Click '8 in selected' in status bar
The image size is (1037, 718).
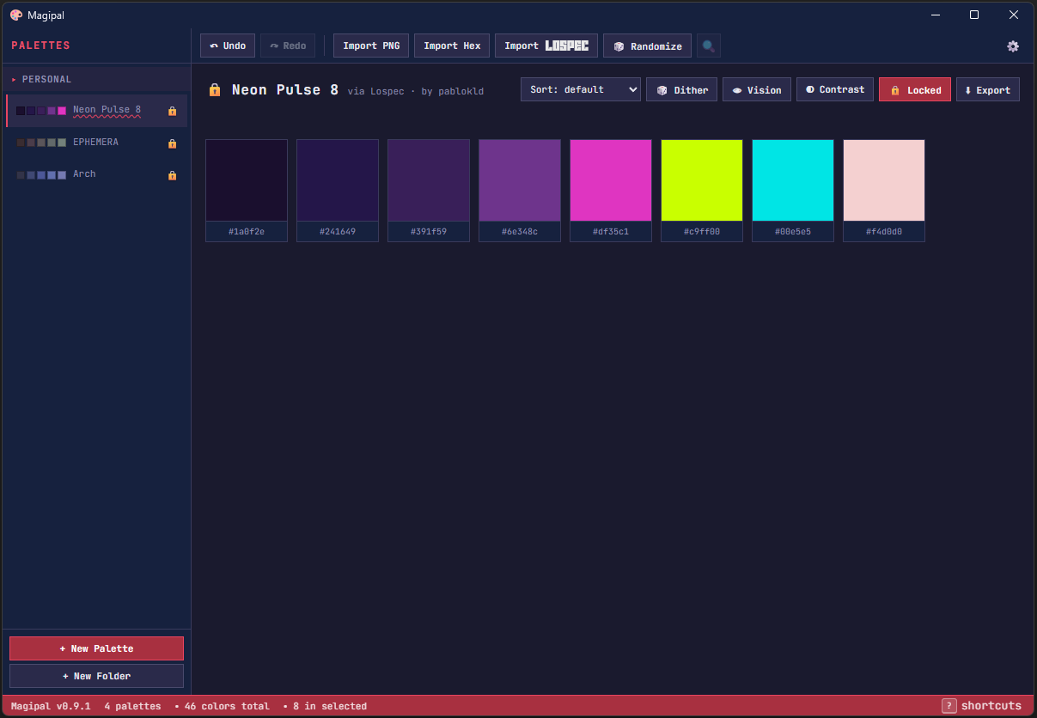pyautogui.click(x=330, y=706)
